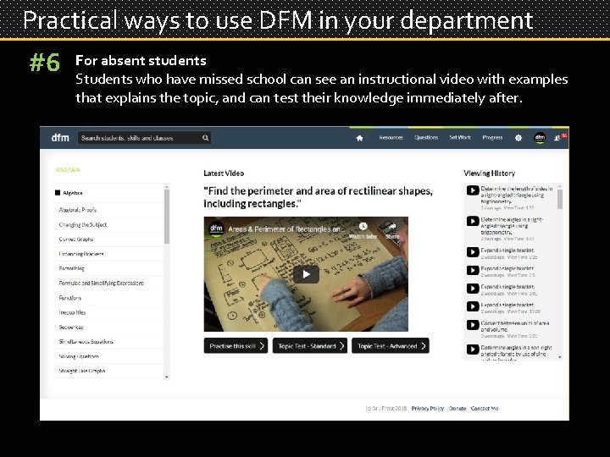Screen dimensions: 610x457
Task: Open the notifications icon with red badge
Action: [x=558, y=137]
